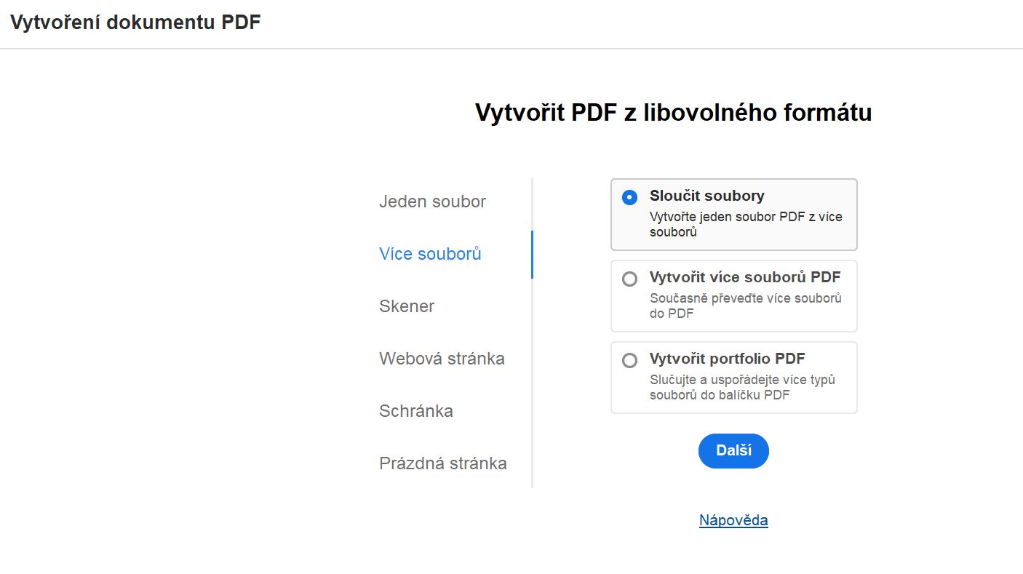Choose Prázdná stránka to start blank
The image size is (1023, 574).
442,463
